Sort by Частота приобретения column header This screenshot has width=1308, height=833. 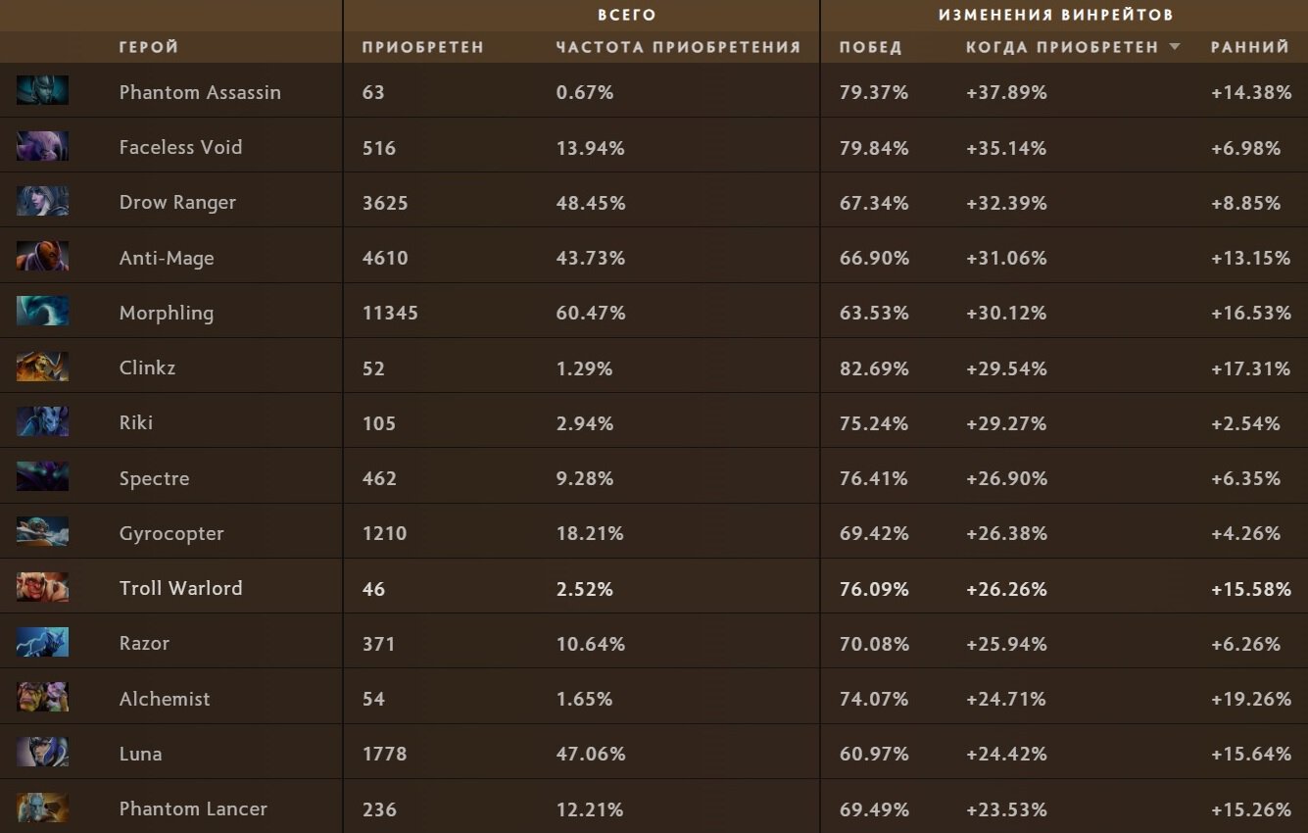(x=678, y=47)
